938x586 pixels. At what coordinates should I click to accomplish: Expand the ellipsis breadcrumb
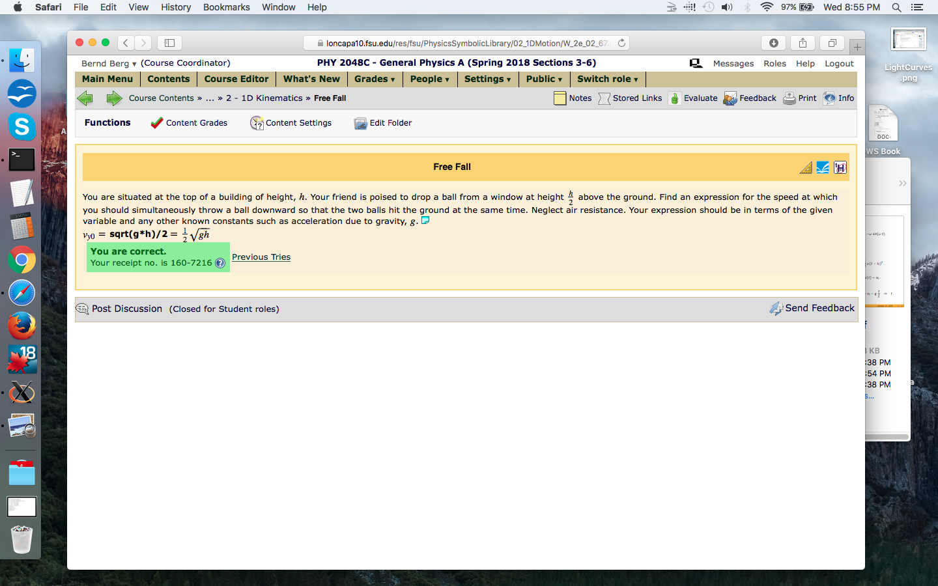pos(210,98)
